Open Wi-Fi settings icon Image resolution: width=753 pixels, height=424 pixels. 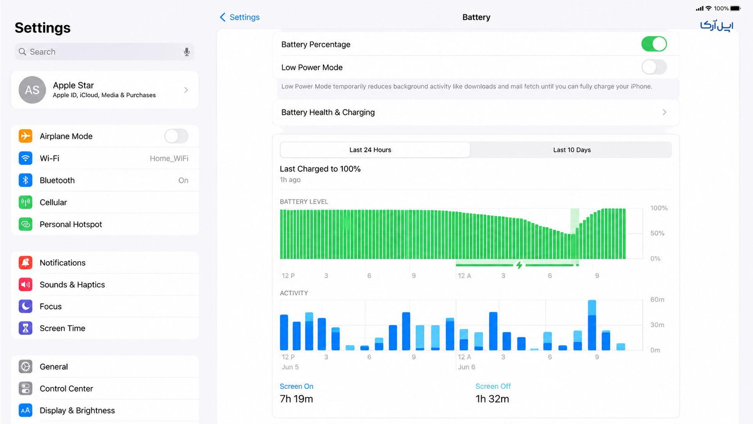(x=26, y=158)
